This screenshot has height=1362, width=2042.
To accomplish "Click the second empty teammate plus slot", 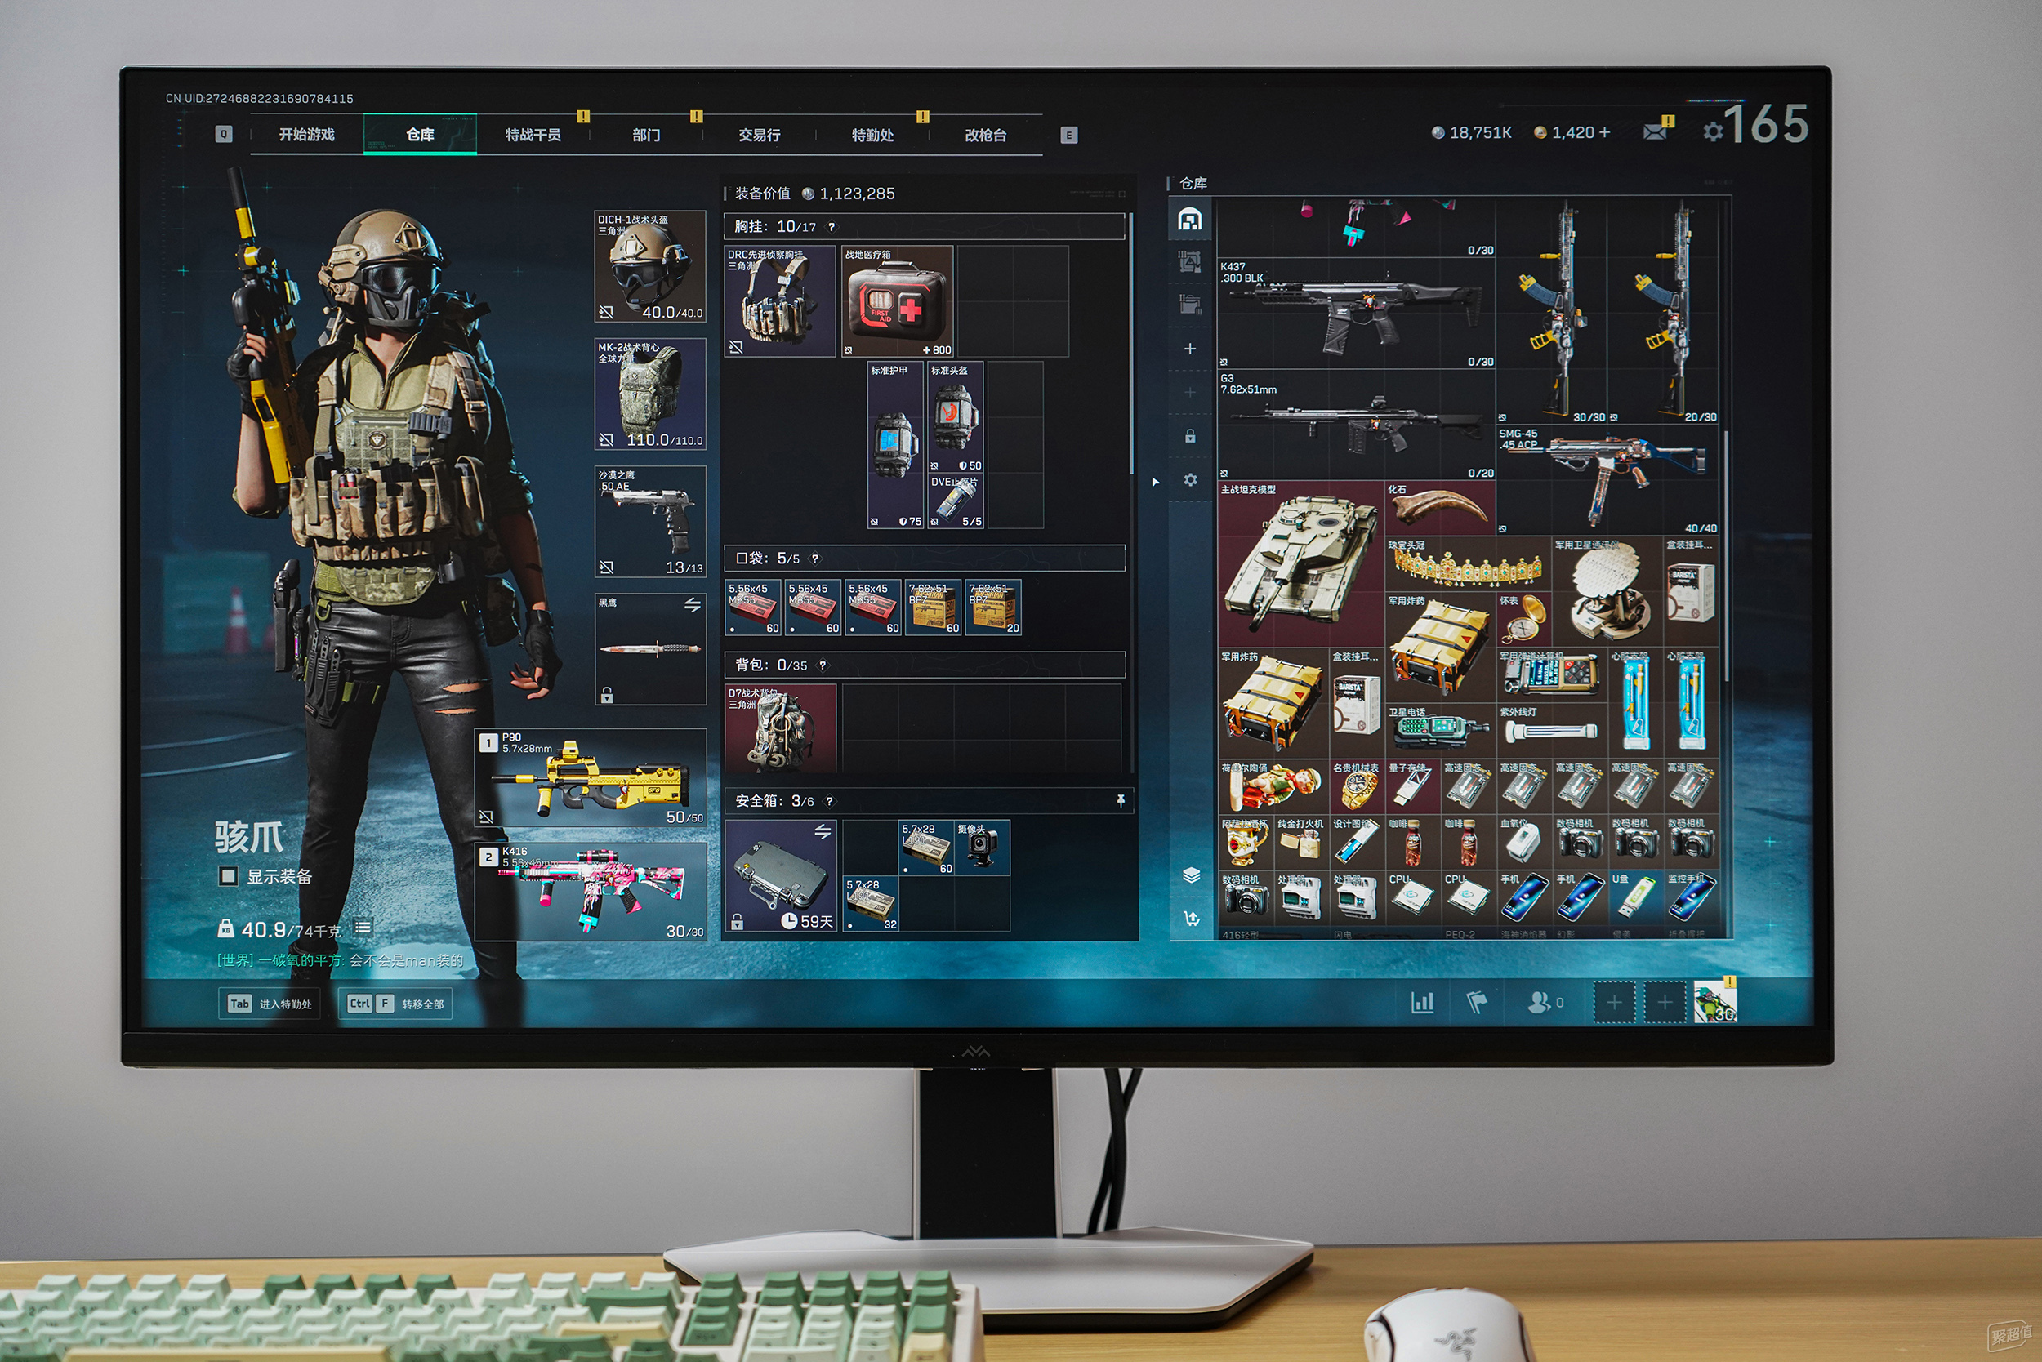I will [x=1664, y=1003].
